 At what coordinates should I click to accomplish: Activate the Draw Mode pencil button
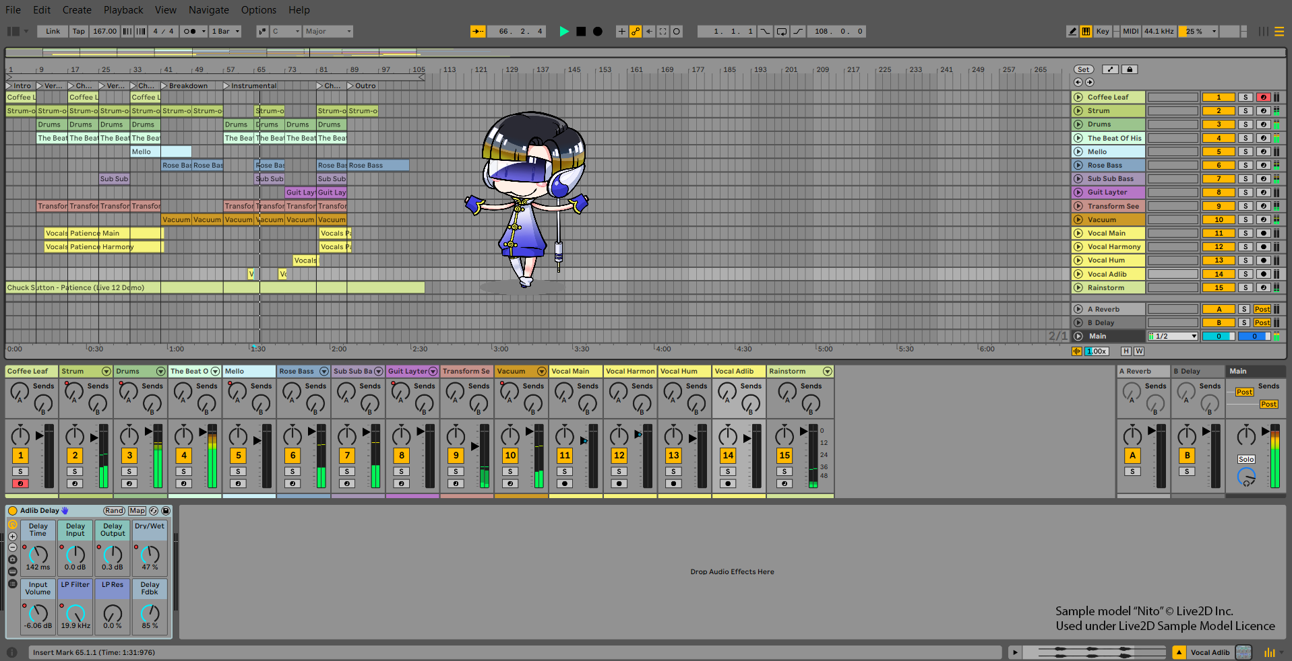pyautogui.click(x=1072, y=32)
